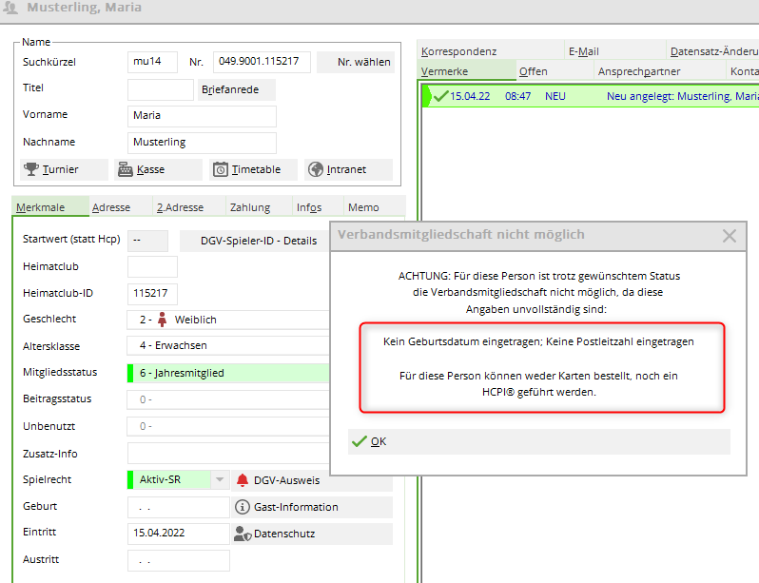Switch to the Zahlung tab
The height and width of the screenshot is (583, 759).
pyautogui.click(x=259, y=206)
